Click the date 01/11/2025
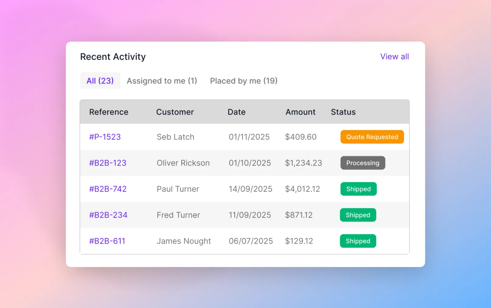Image resolution: width=491 pixels, height=308 pixels. (249, 137)
